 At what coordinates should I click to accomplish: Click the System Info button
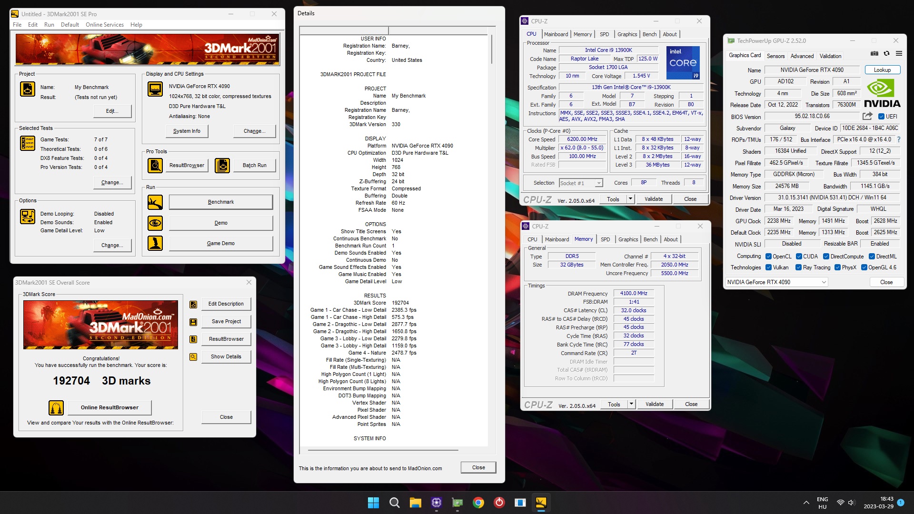click(x=187, y=131)
